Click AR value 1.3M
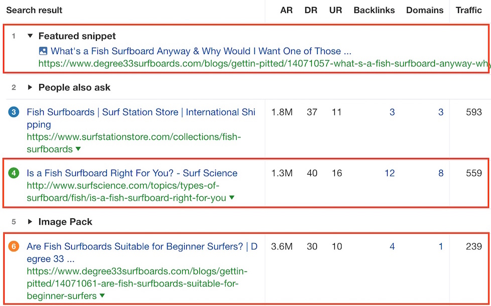The width and height of the screenshot is (491, 306). coord(282,173)
